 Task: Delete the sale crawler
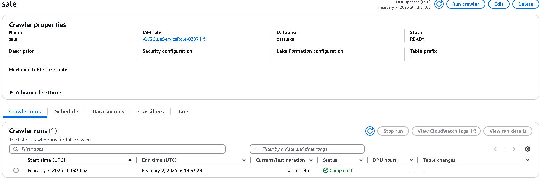pos(526,4)
